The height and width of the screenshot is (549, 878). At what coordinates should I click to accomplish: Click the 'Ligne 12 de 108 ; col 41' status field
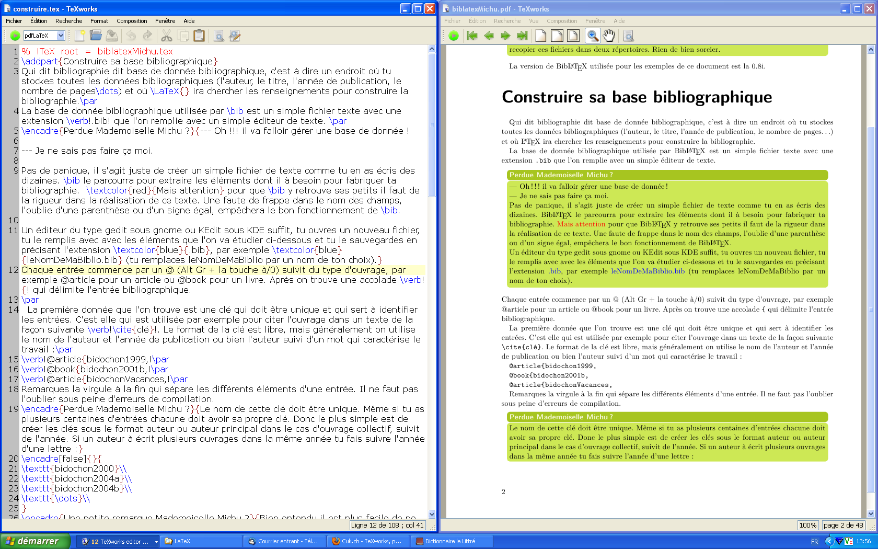pos(387,525)
